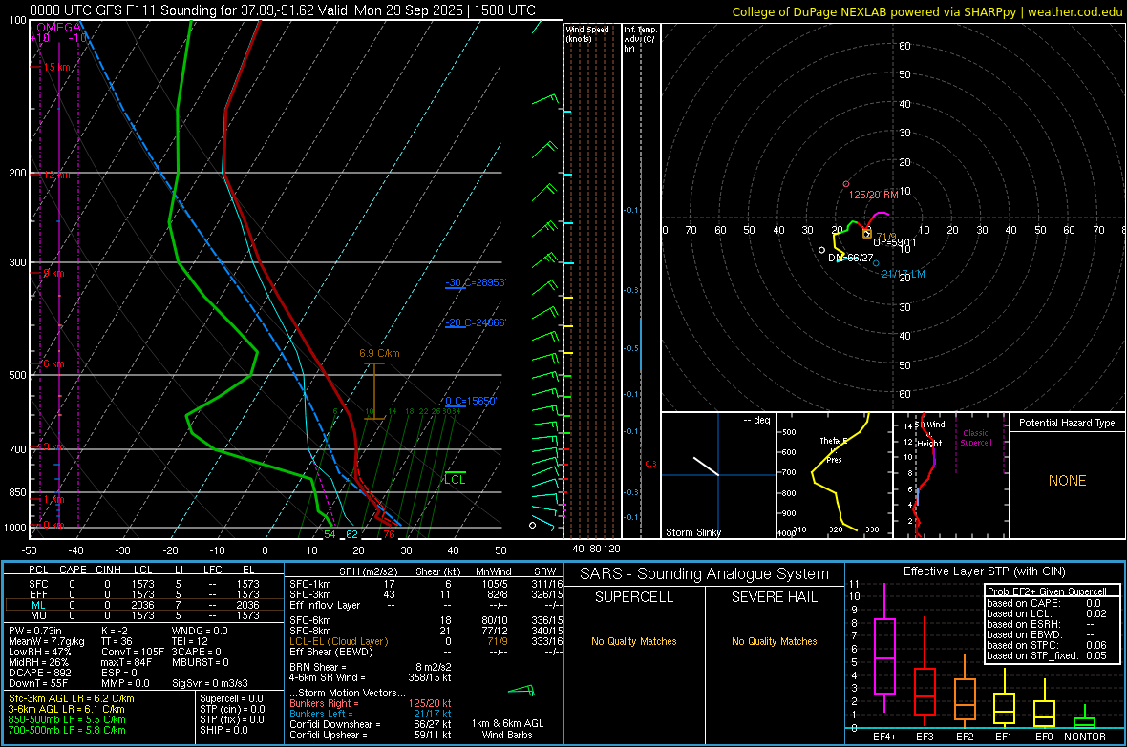Click the 'Classic Supercell' label
The width and height of the screenshot is (1127, 747).
pyautogui.click(x=975, y=438)
